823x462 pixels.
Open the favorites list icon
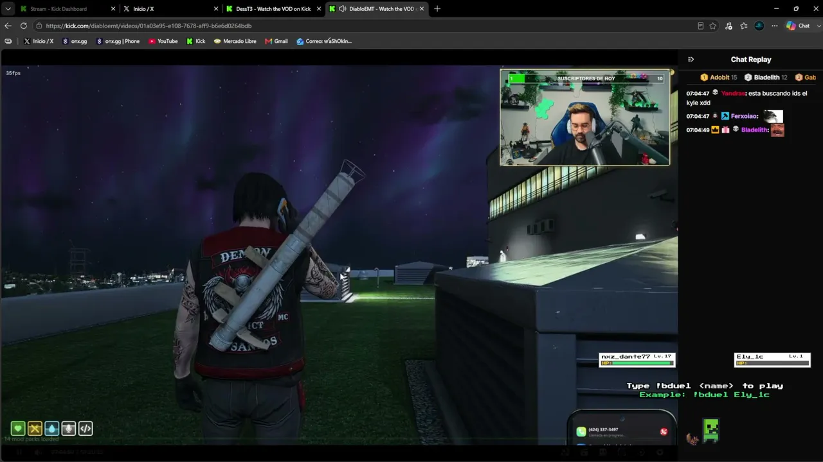click(744, 26)
